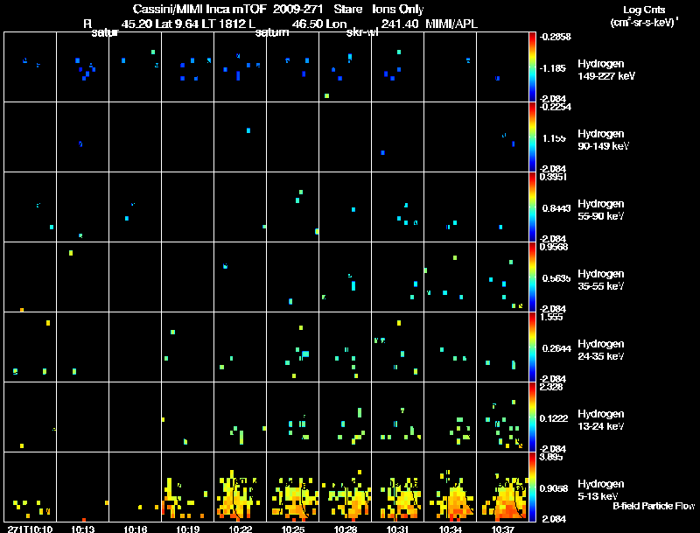Open the 55-90 keV image panel at 10:31
Image resolution: width=700 pixels, height=533 pixels.
click(x=398, y=207)
